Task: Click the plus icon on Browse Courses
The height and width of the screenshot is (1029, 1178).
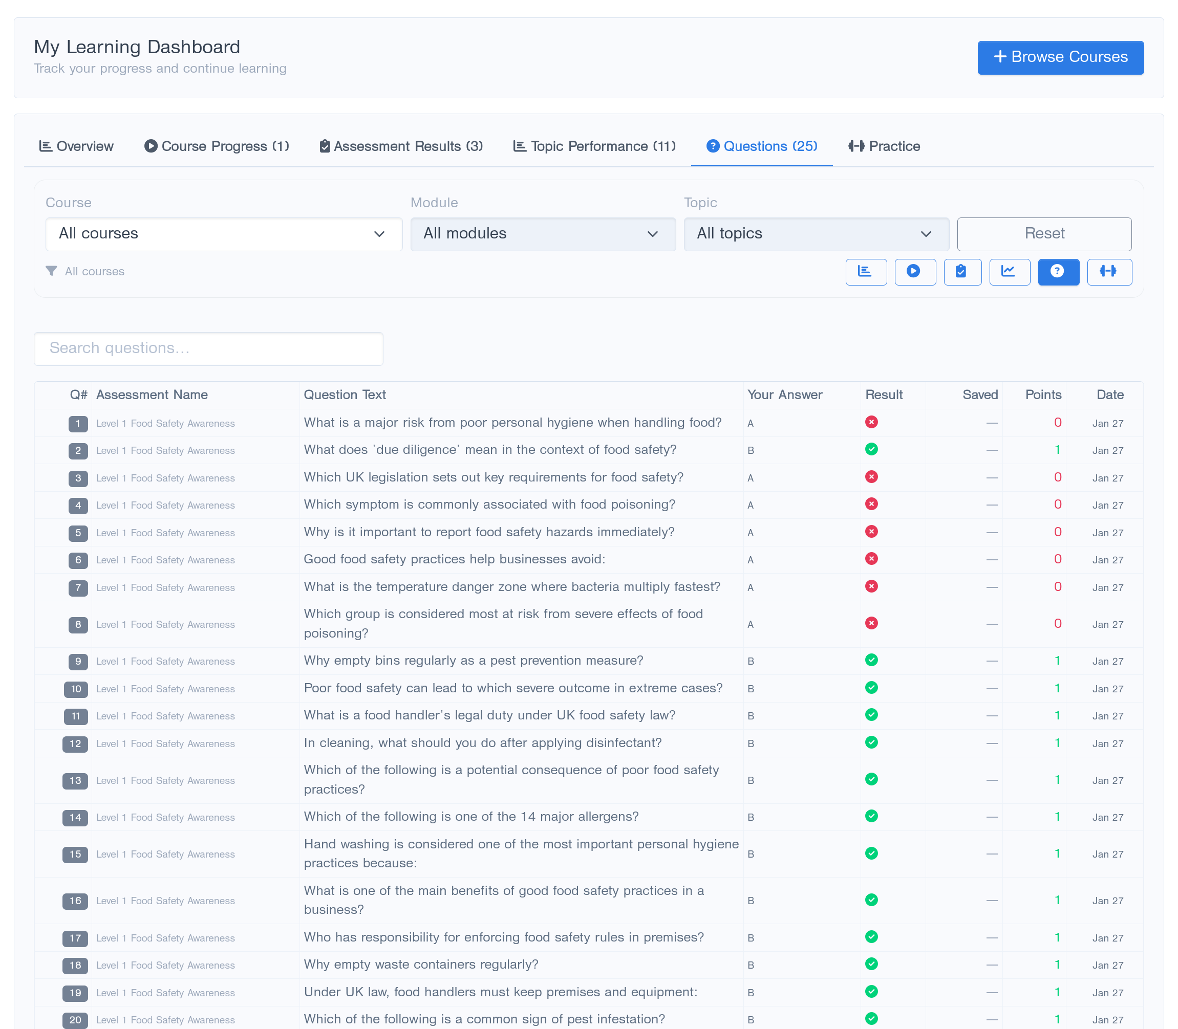Action: pos(1000,57)
